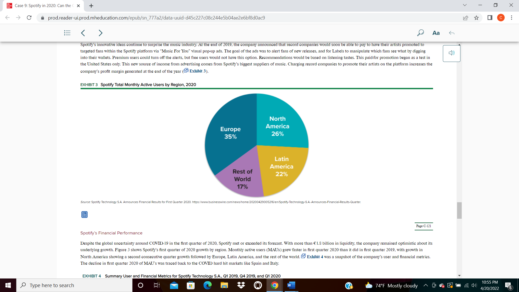Show hidden system tray icons

(x=425, y=285)
